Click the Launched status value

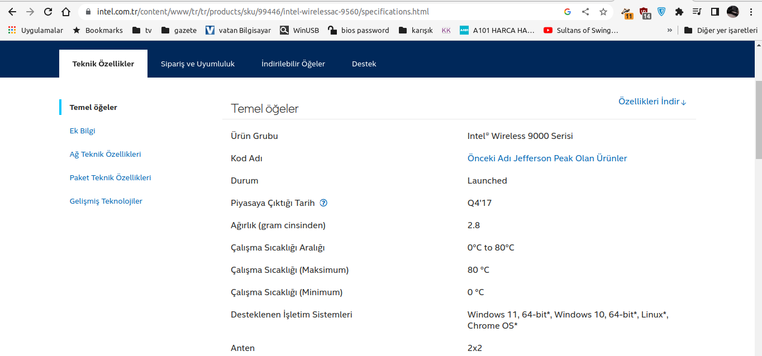[x=487, y=181]
